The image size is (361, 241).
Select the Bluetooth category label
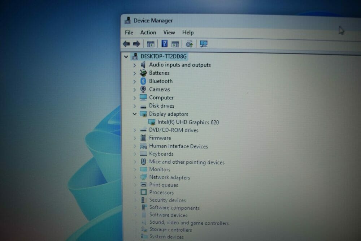(x=161, y=81)
